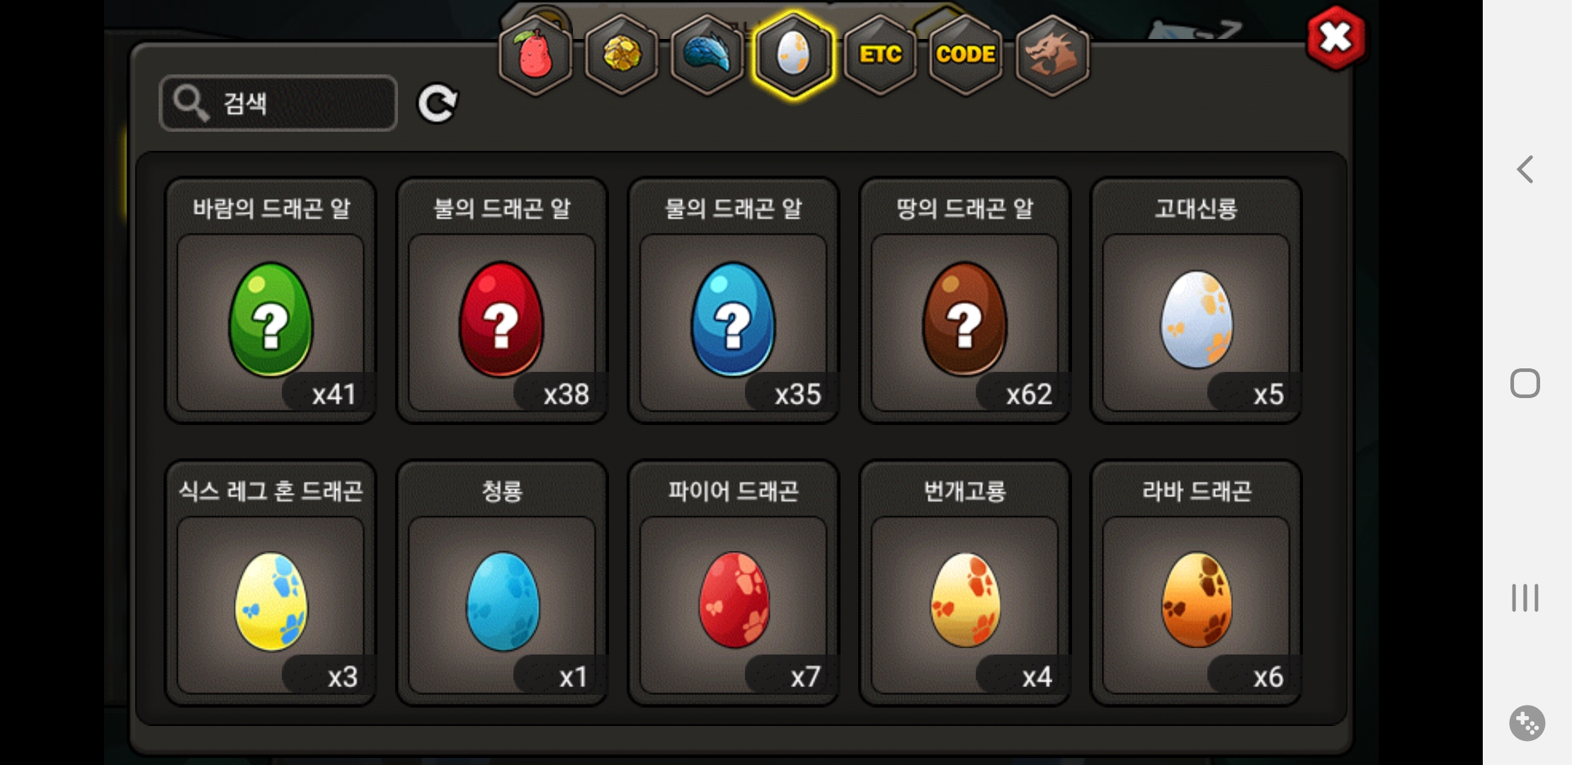This screenshot has width=1572, height=765.
Task: Close the inventory with red X
Action: pos(1335,38)
